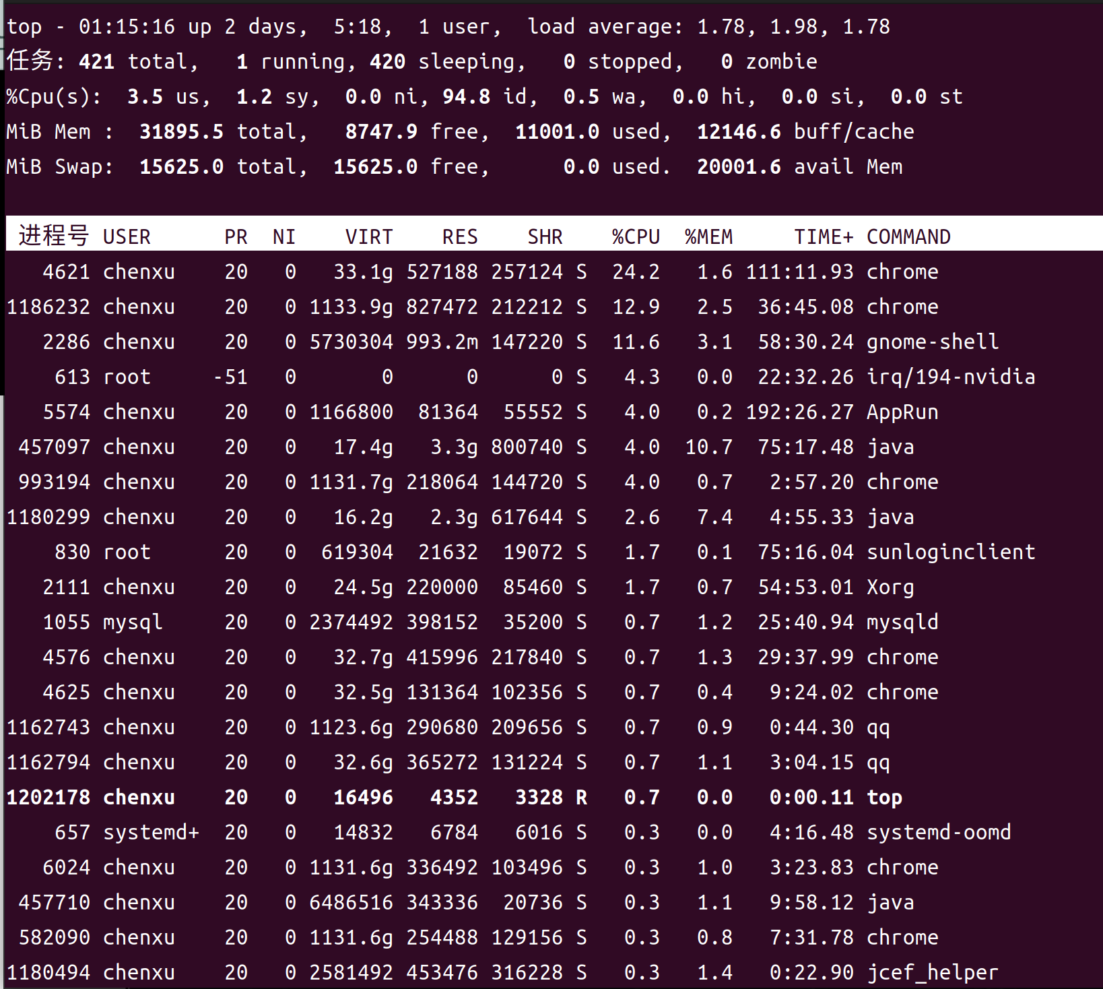The width and height of the screenshot is (1103, 989).
Task: Click the %CPU column header
Action: click(636, 236)
